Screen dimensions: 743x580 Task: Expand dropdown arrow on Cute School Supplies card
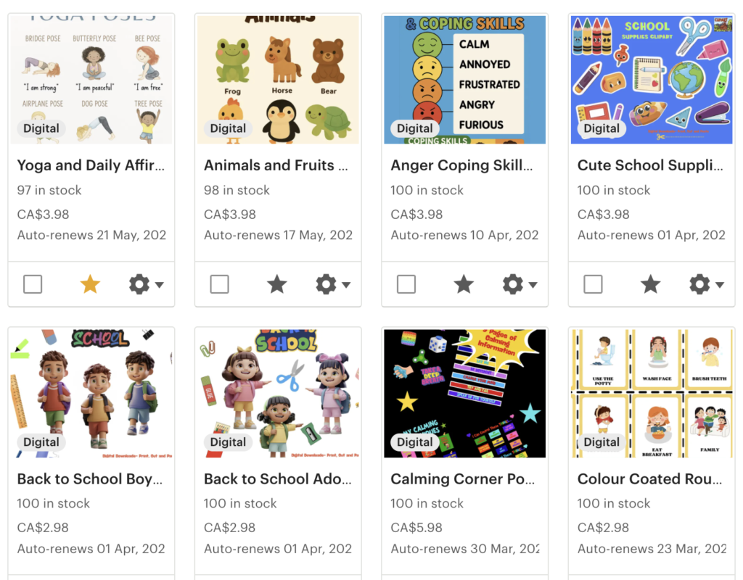point(719,285)
